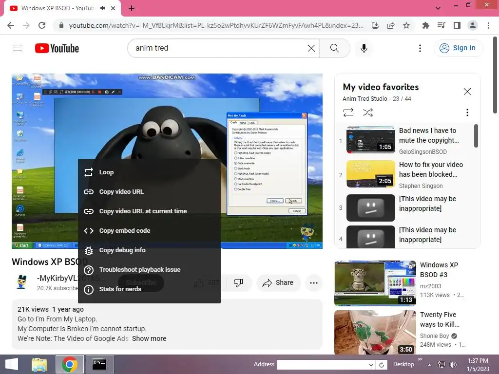The width and height of the screenshot is (499, 374).
Task: Select Loop in the video context menu
Action: tap(149, 172)
